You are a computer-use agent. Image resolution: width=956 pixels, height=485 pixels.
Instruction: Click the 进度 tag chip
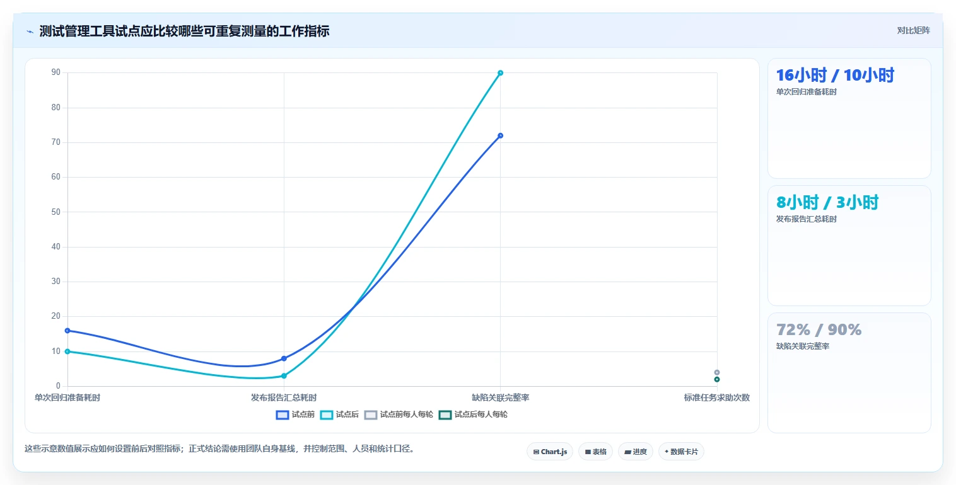(x=636, y=452)
